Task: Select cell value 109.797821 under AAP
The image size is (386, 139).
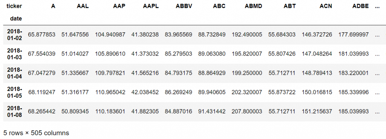Action: [110, 73]
